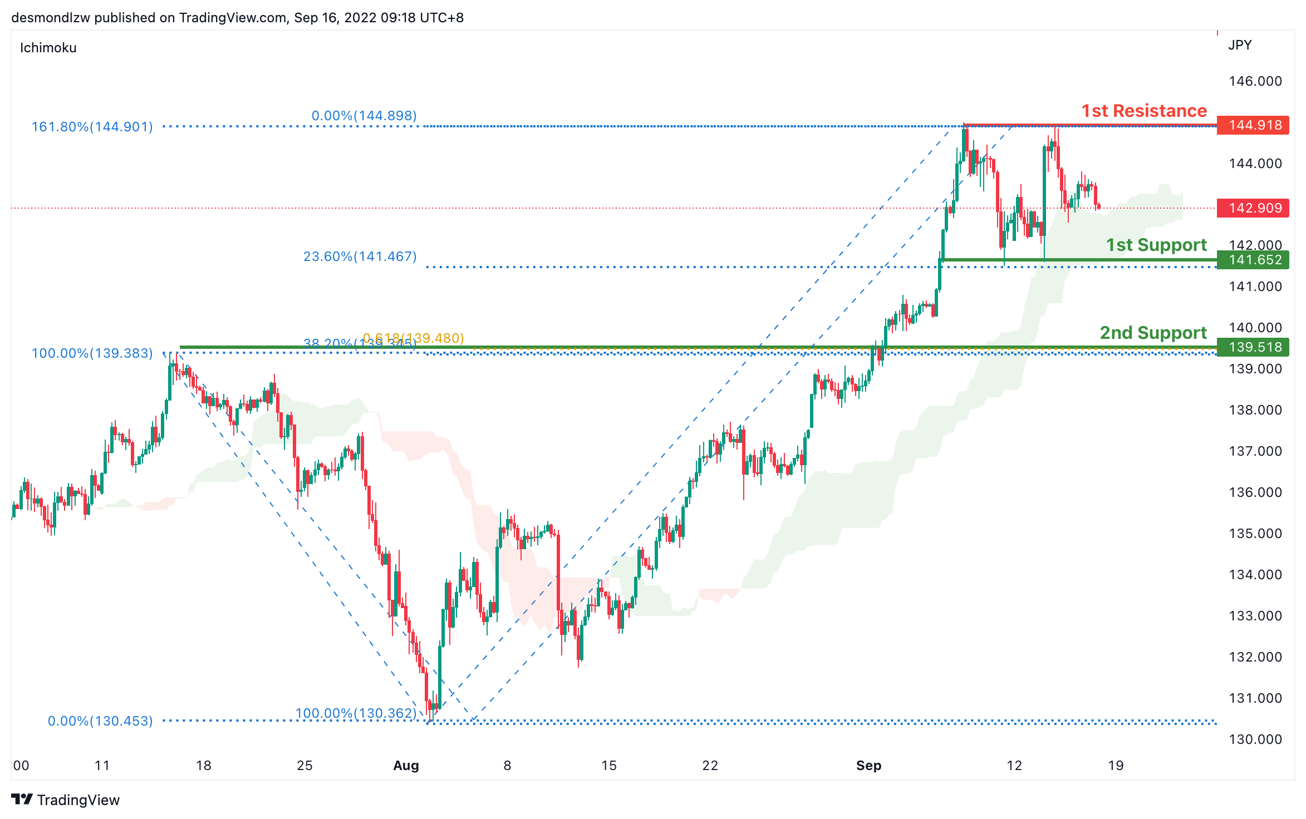The width and height of the screenshot is (1306, 819).
Task: Click the 100.00%(139.383) Fibonacci label
Action: (x=92, y=353)
